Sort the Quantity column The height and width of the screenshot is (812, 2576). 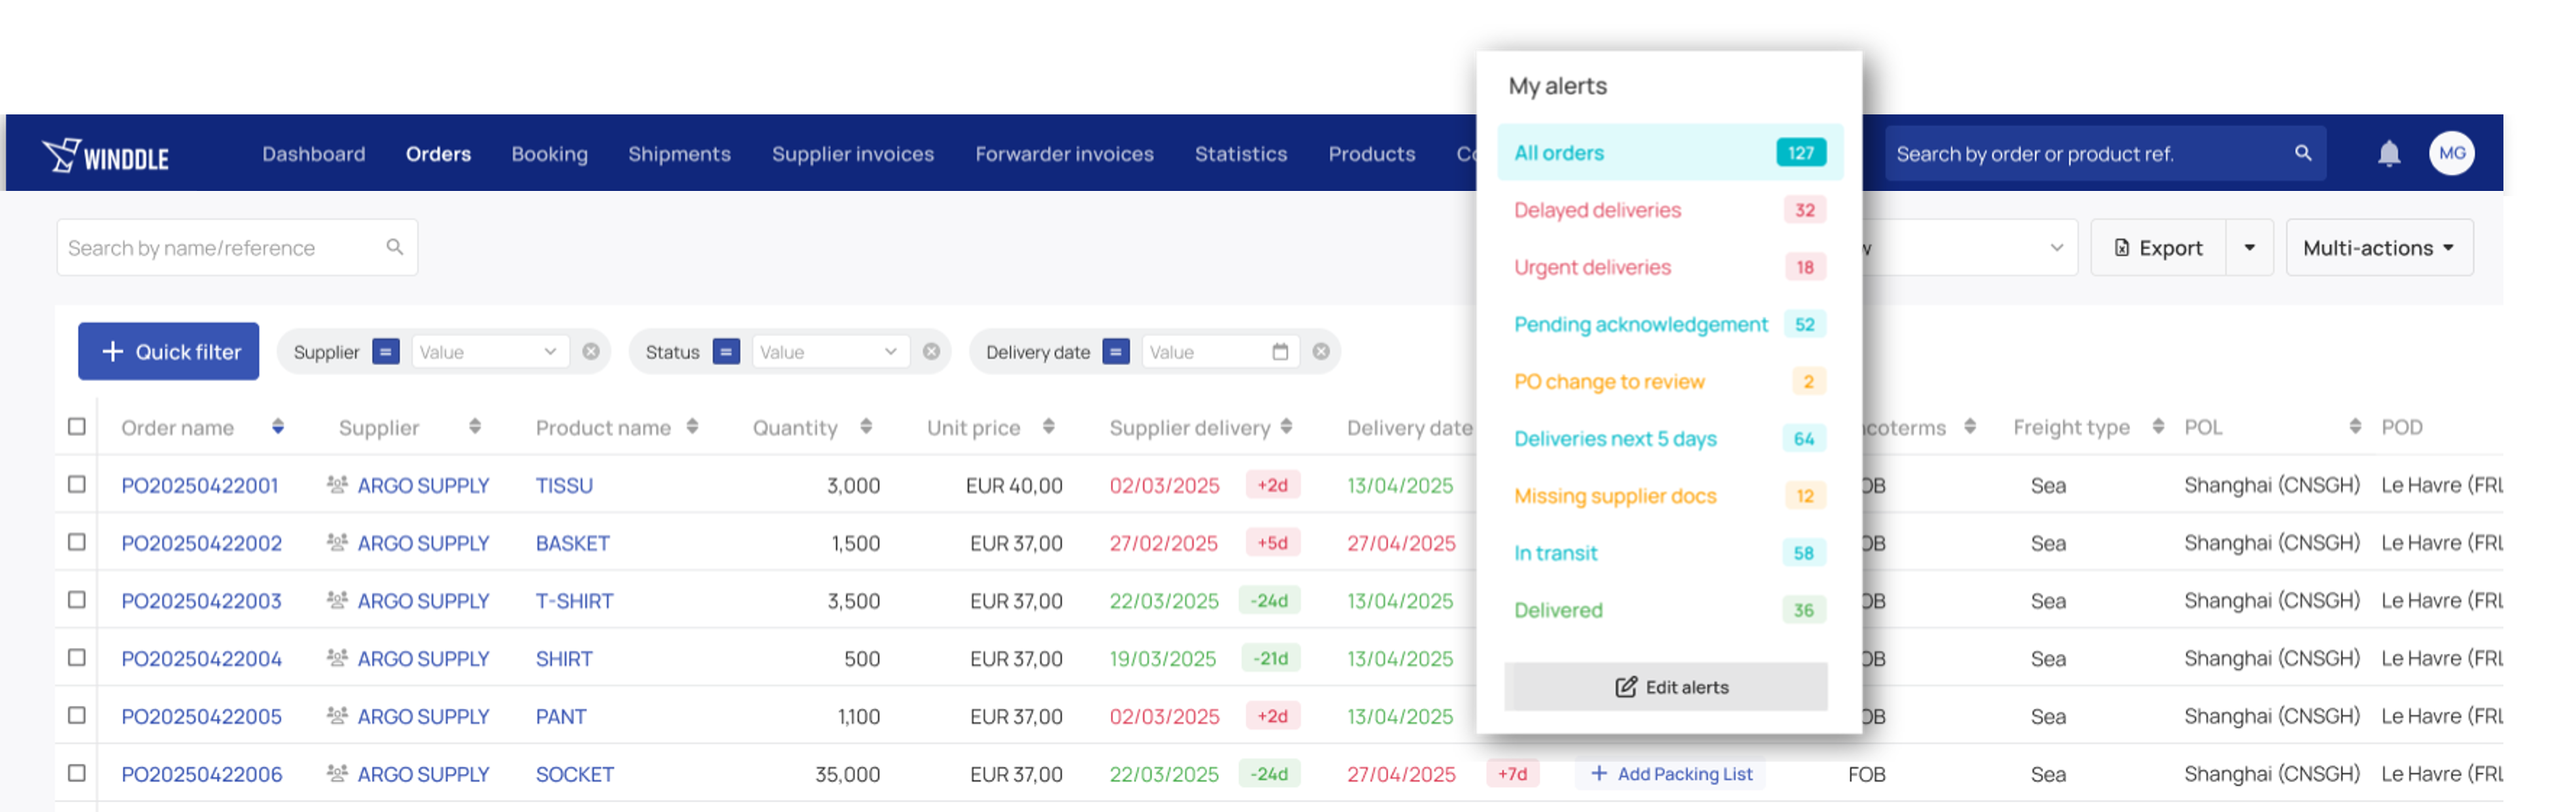tap(866, 427)
